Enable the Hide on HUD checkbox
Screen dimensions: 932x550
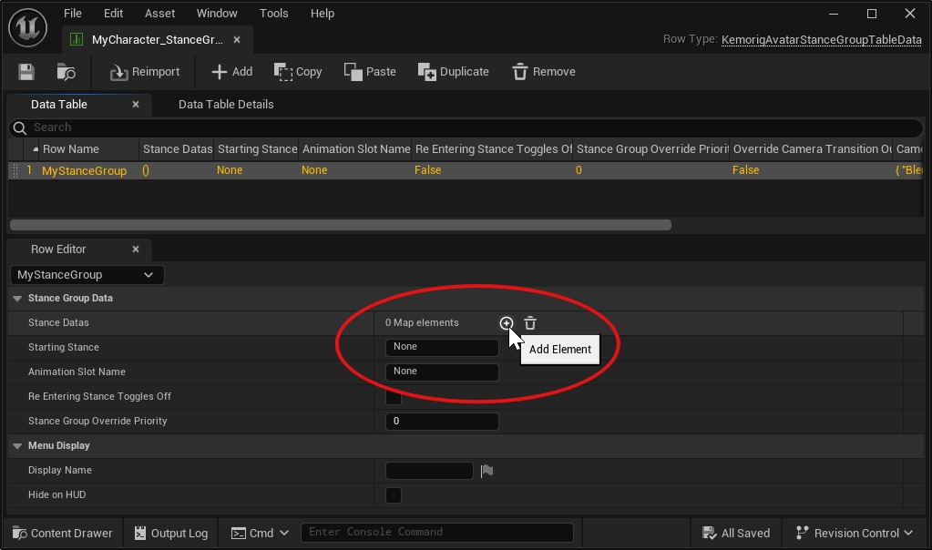pyautogui.click(x=394, y=495)
